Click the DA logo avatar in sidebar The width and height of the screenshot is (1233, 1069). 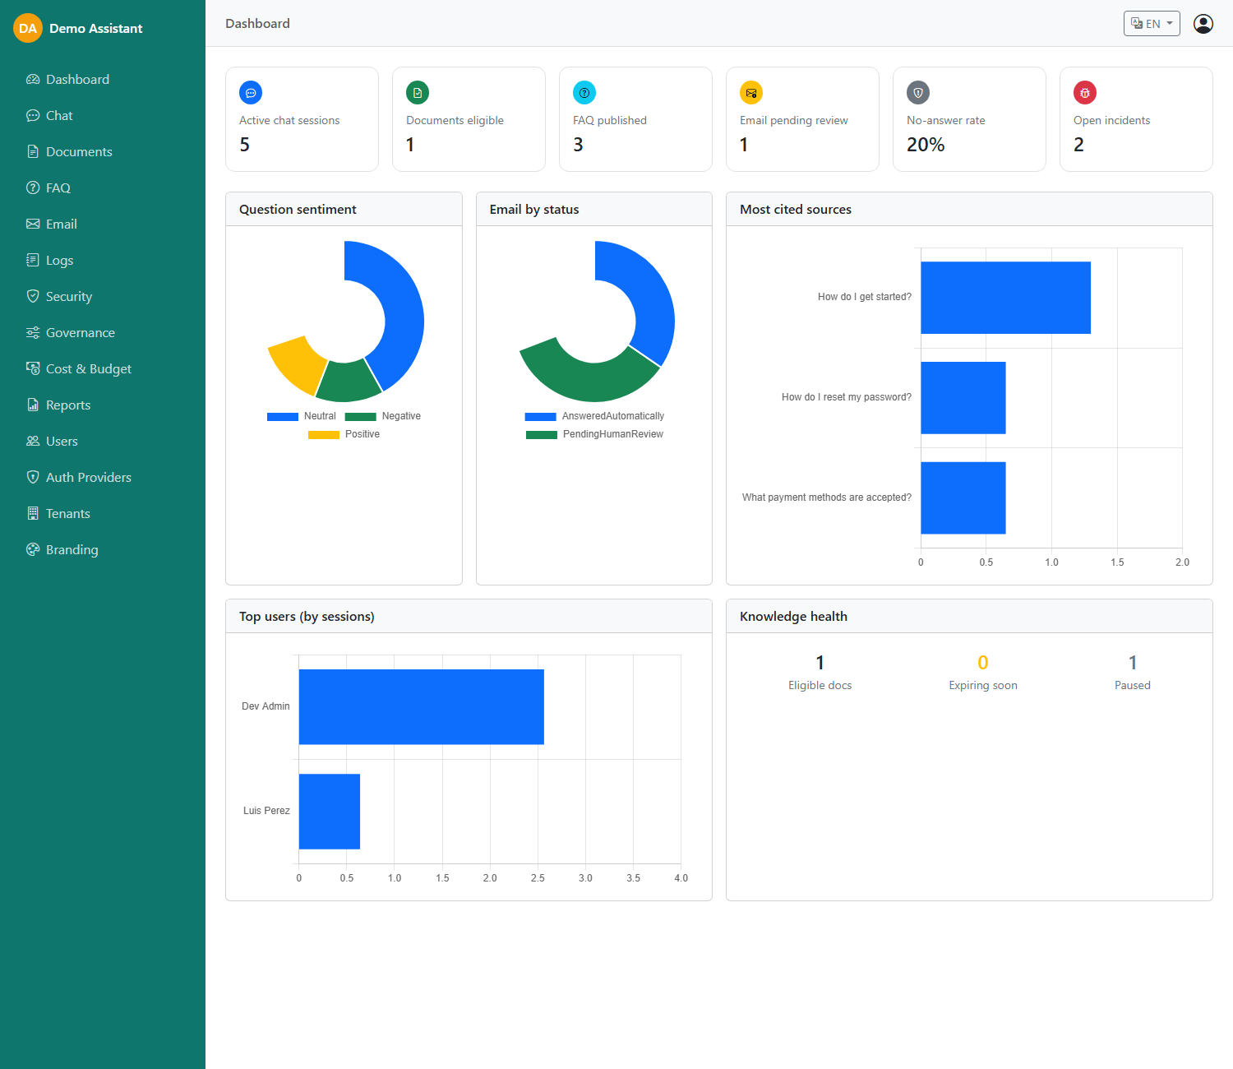tap(28, 28)
